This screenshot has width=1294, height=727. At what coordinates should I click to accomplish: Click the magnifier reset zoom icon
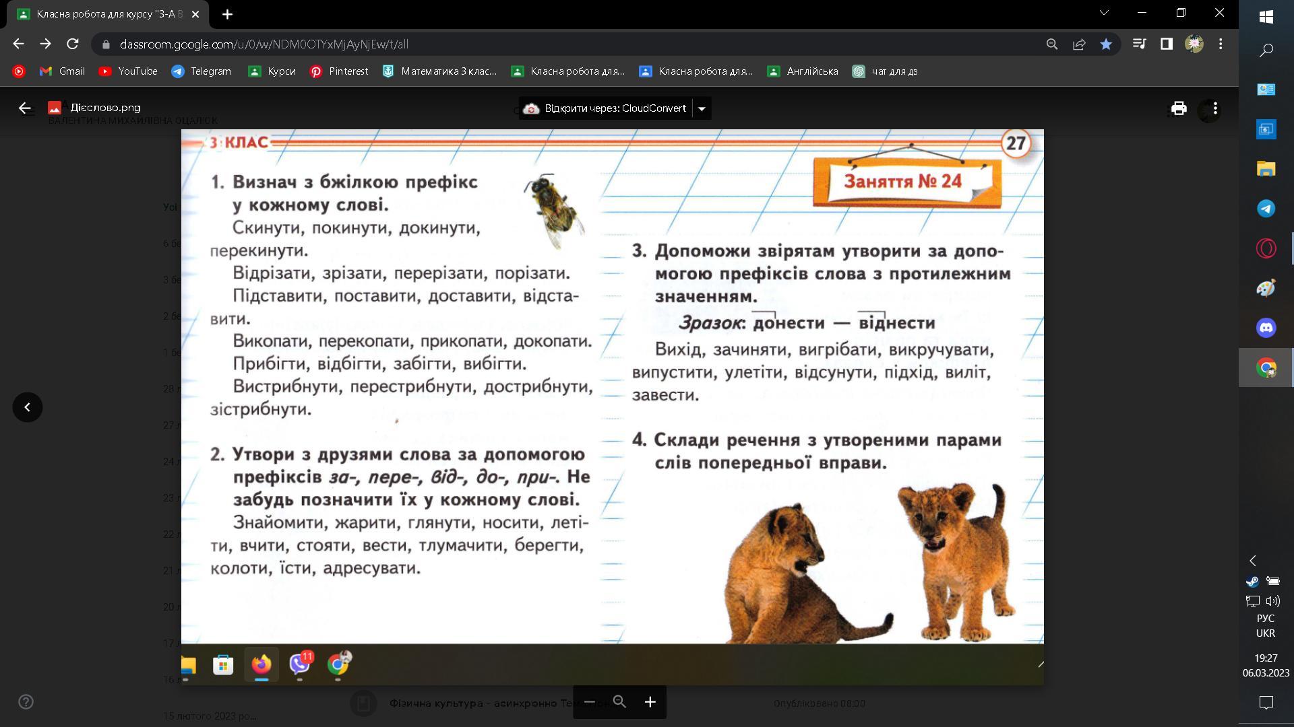619,702
